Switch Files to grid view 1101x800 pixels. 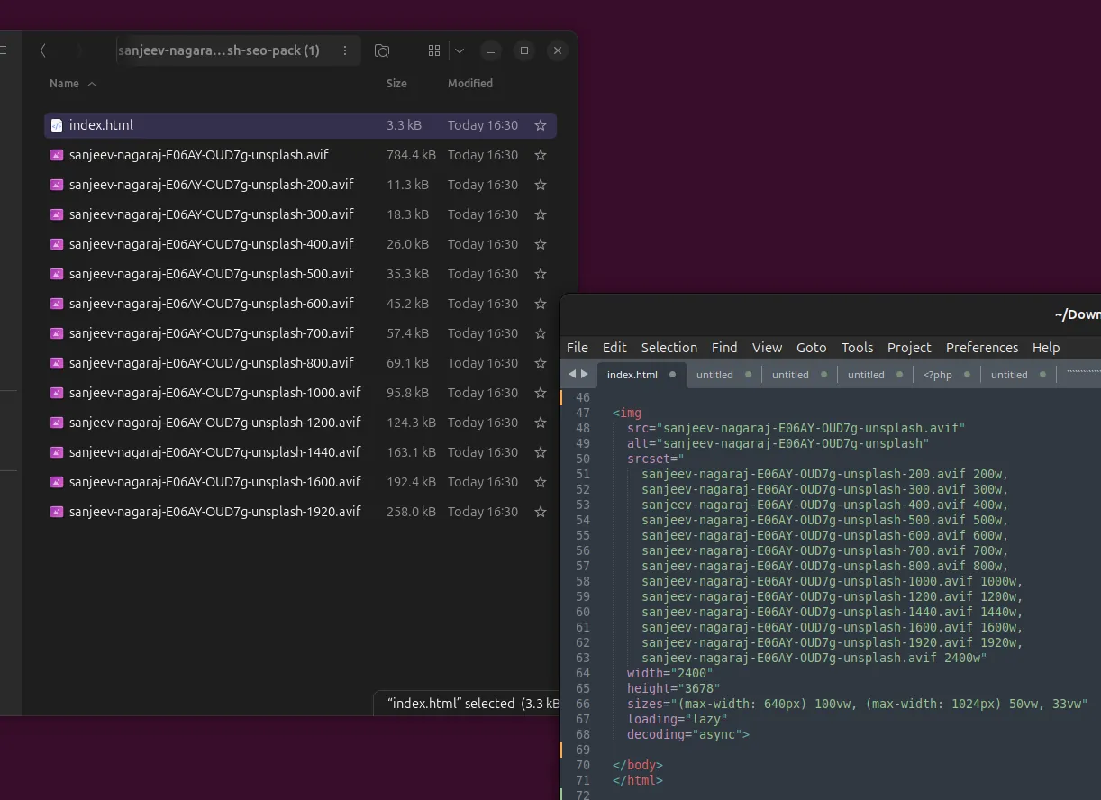[434, 50]
